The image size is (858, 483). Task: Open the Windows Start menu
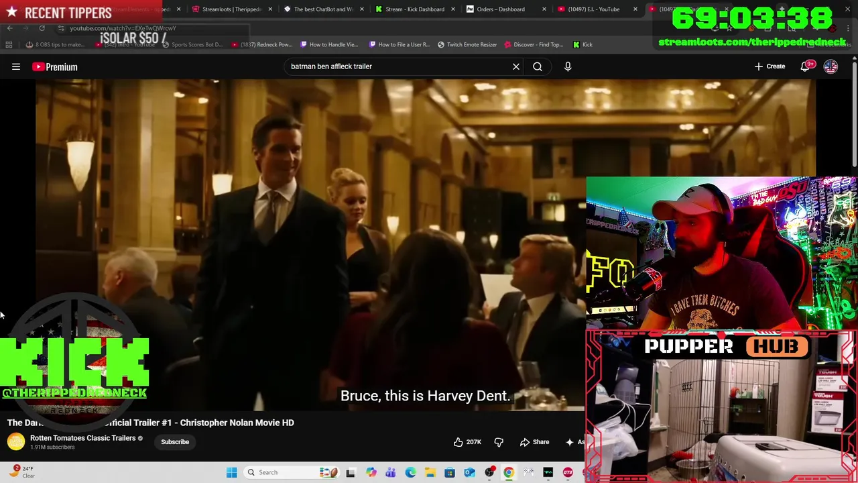click(x=231, y=472)
